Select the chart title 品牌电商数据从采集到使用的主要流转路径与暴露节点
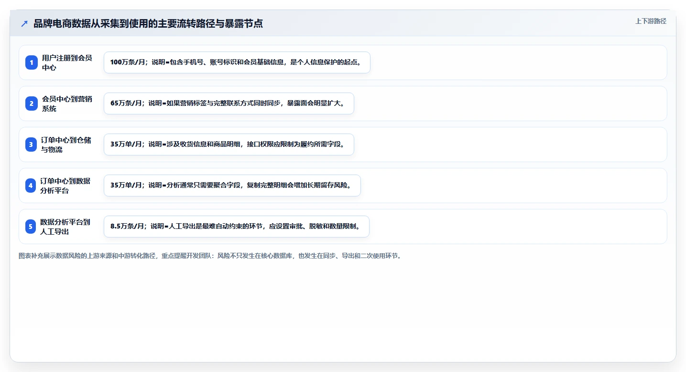Image resolution: width=686 pixels, height=372 pixels. (x=148, y=23)
